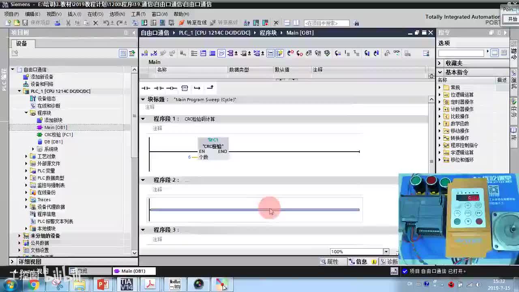Insert a normally open contact
The width and height of the screenshot is (519, 292).
click(x=146, y=88)
